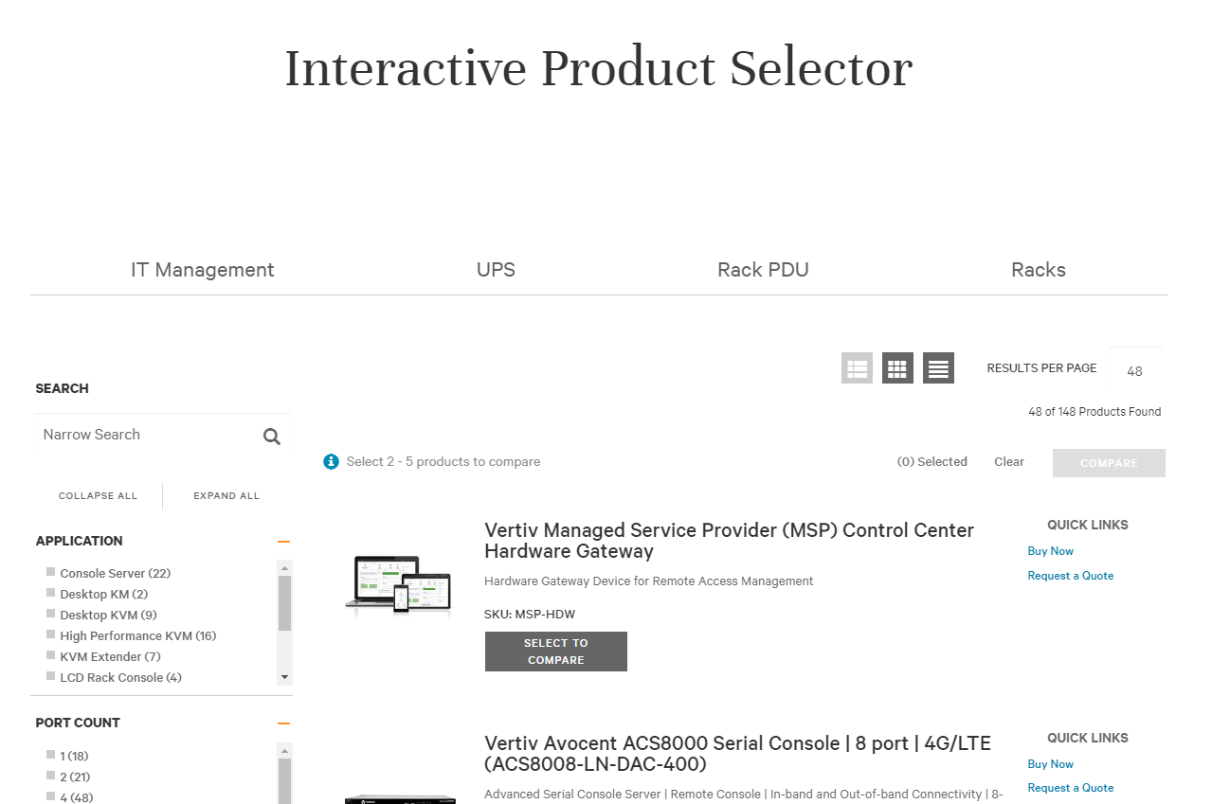Image resolution: width=1230 pixels, height=804 pixels.
Task: Open the results per page selector
Action: click(x=1135, y=370)
